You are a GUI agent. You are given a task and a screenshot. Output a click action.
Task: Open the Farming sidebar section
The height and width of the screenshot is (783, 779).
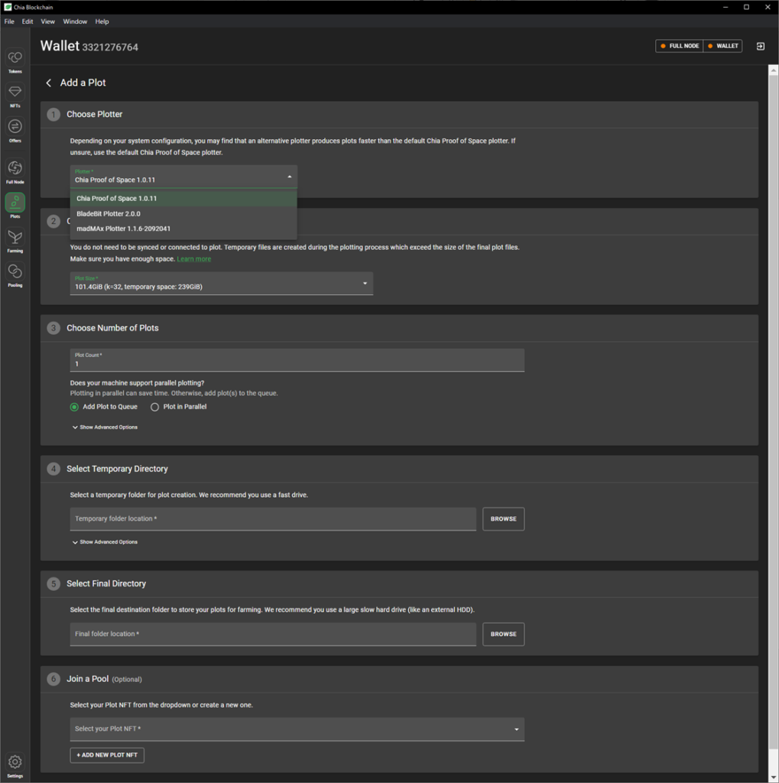15,240
